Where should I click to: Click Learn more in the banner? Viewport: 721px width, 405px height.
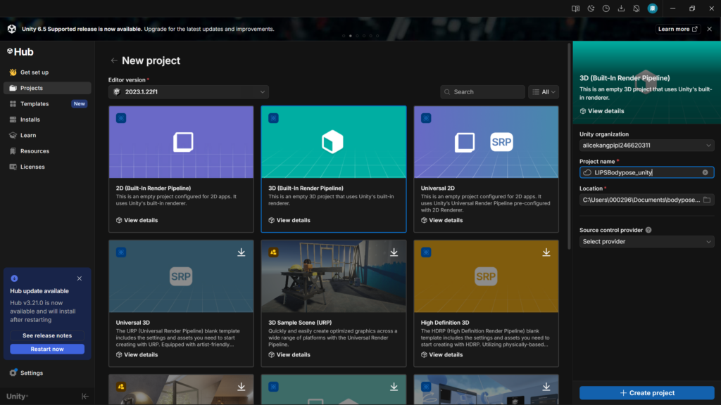coord(678,29)
